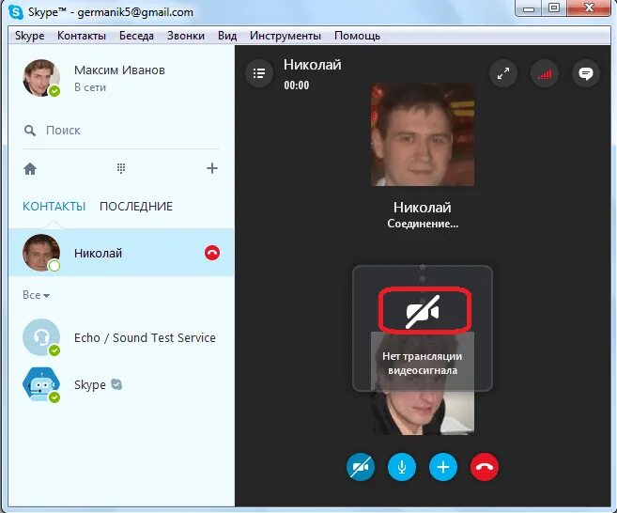Click Максим Иванов profile avatar

(x=41, y=78)
